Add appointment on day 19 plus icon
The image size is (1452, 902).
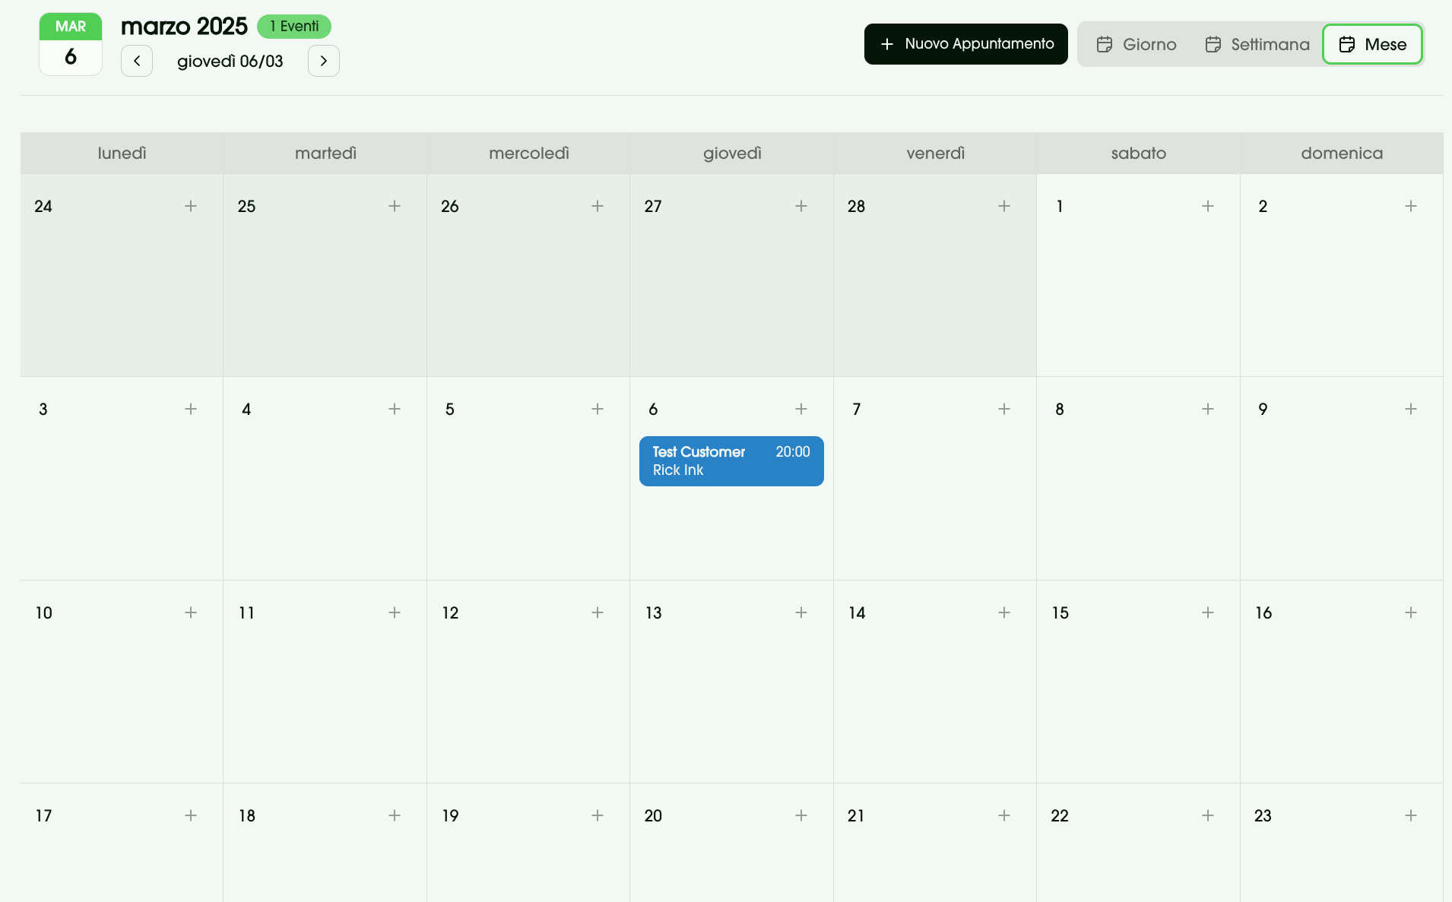click(x=598, y=815)
